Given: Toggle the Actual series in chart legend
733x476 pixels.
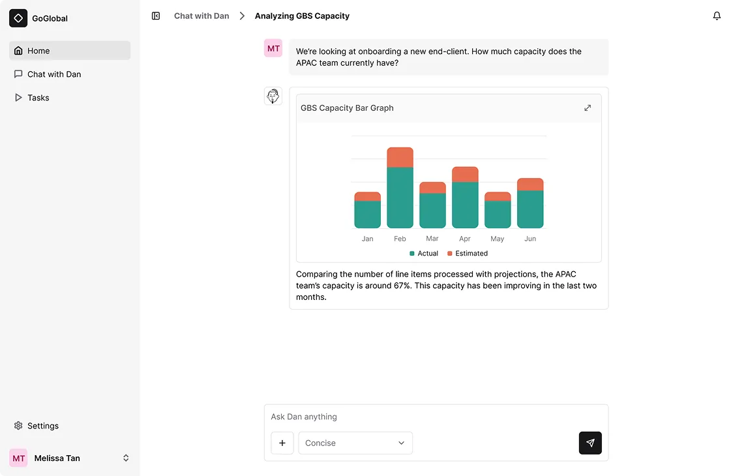Looking at the screenshot, I should 424,254.
